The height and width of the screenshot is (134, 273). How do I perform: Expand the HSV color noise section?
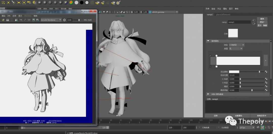pyautogui.click(x=208, y=94)
